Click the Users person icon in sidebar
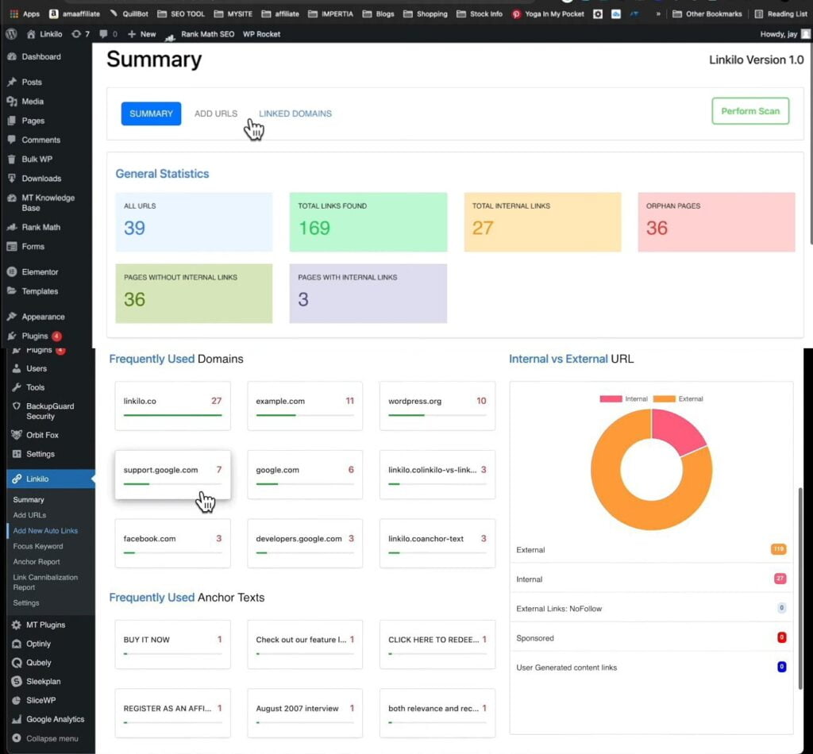 (x=17, y=368)
